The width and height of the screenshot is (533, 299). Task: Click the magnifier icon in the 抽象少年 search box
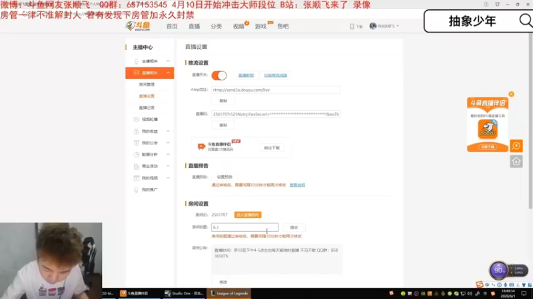pyautogui.click(x=526, y=21)
